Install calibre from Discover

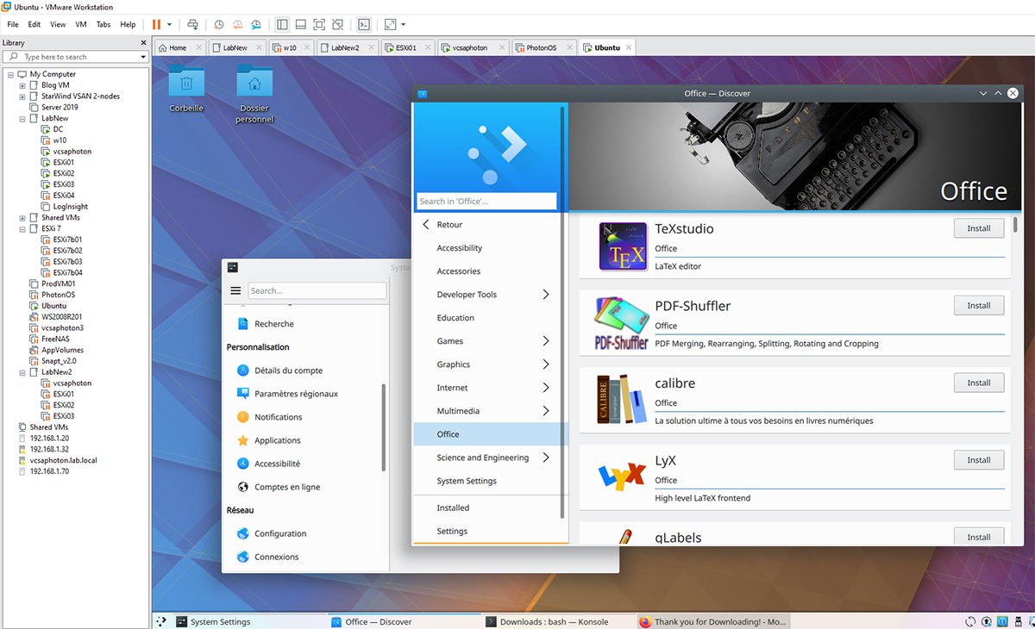pyautogui.click(x=978, y=383)
